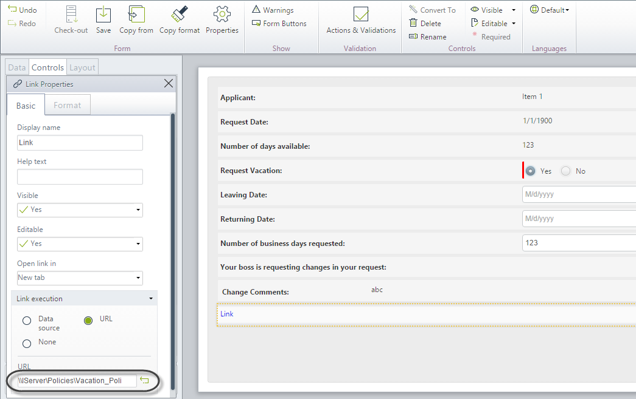Click the Undo icon

tap(12, 9)
